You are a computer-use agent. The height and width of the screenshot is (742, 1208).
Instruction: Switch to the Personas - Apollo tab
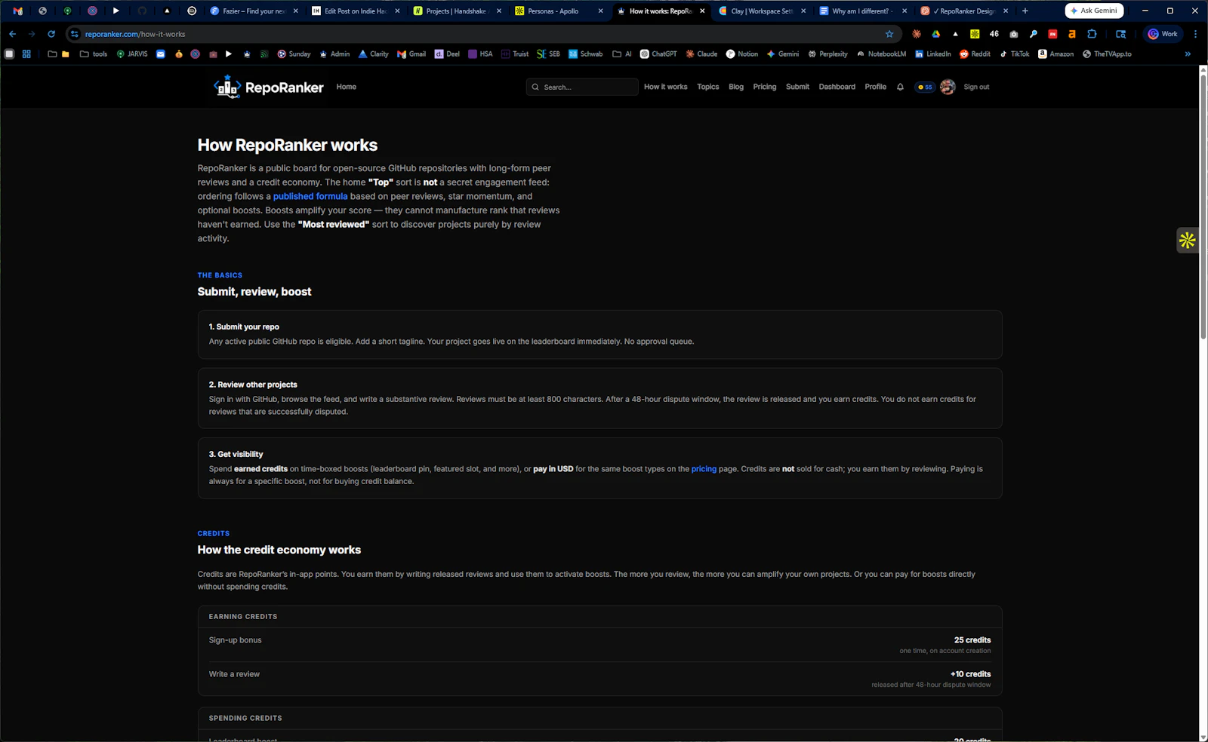pyautogui.click(x=558, y=11)
